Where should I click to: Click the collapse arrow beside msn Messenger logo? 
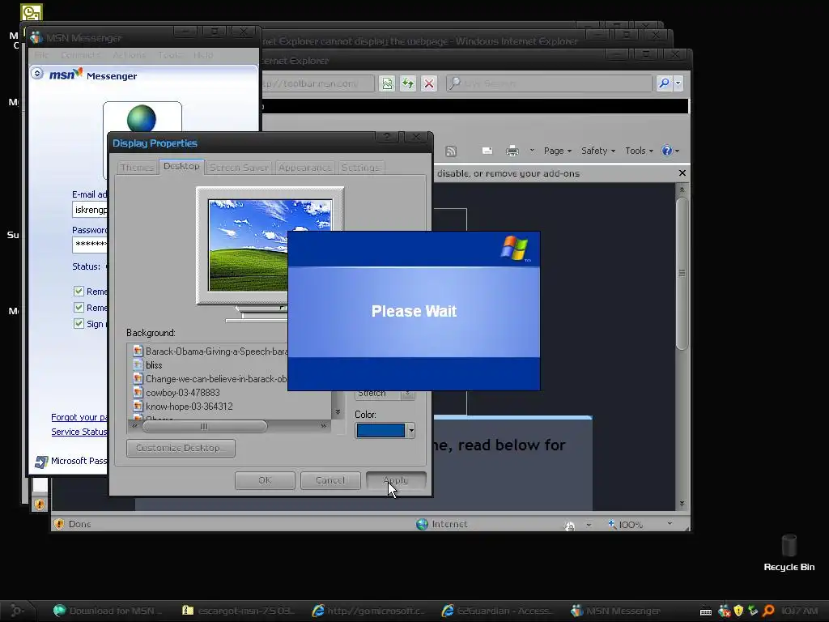pos(37,74)
